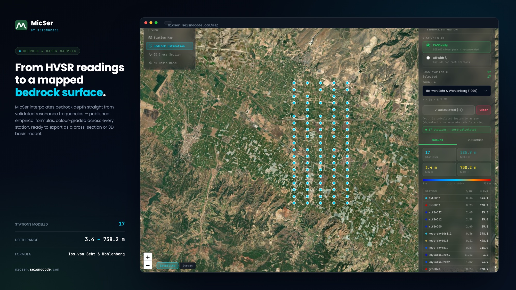Select the pyd6032 station row
Viewport: 516px width, 290px height.
(456, 205)
